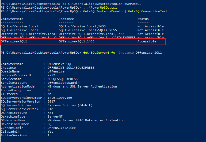Viewport: 206px width, 142px height.
Task: Click the Status column header
Action: (143, 19)
